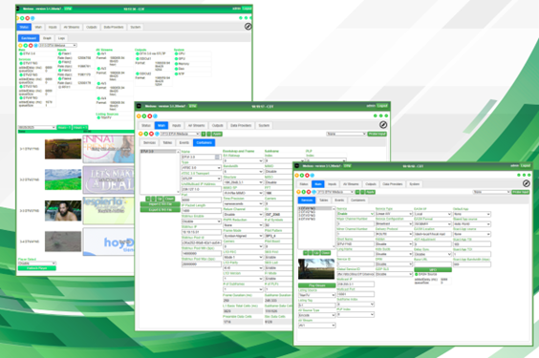This screenshot has width=539, height=358.
Task: Click the red stop icon beside Dashboard's module dropdown
Action: (x=31, y=45)
